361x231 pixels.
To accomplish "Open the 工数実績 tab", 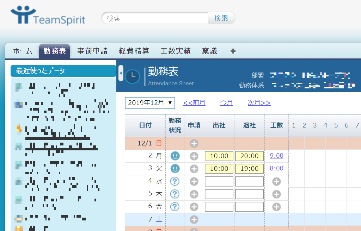I will coord(176,51).
